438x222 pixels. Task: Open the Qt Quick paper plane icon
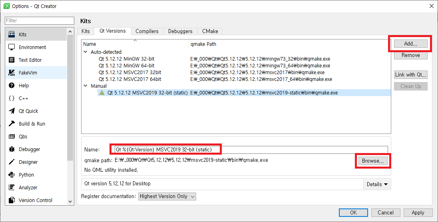(12, 111)
